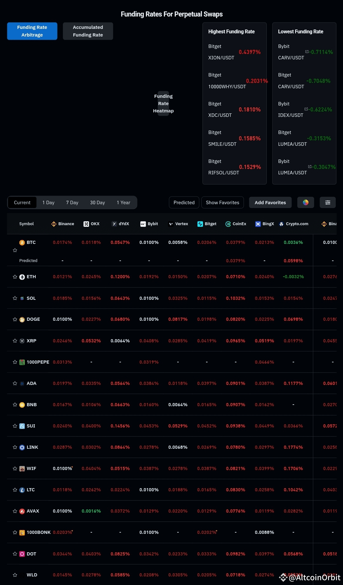Click the Vertex logo in header
343x585 pixels.
coord(171,224)
